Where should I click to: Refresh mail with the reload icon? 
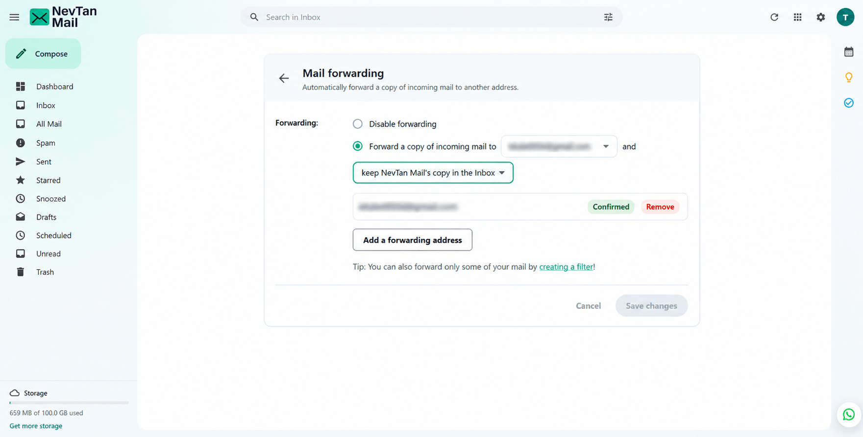[x=774, y=17]
